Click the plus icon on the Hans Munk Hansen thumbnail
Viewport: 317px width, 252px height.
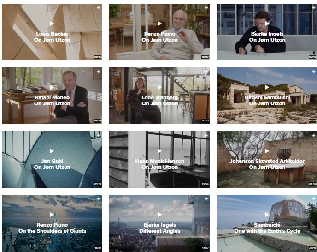click(206, 135)
